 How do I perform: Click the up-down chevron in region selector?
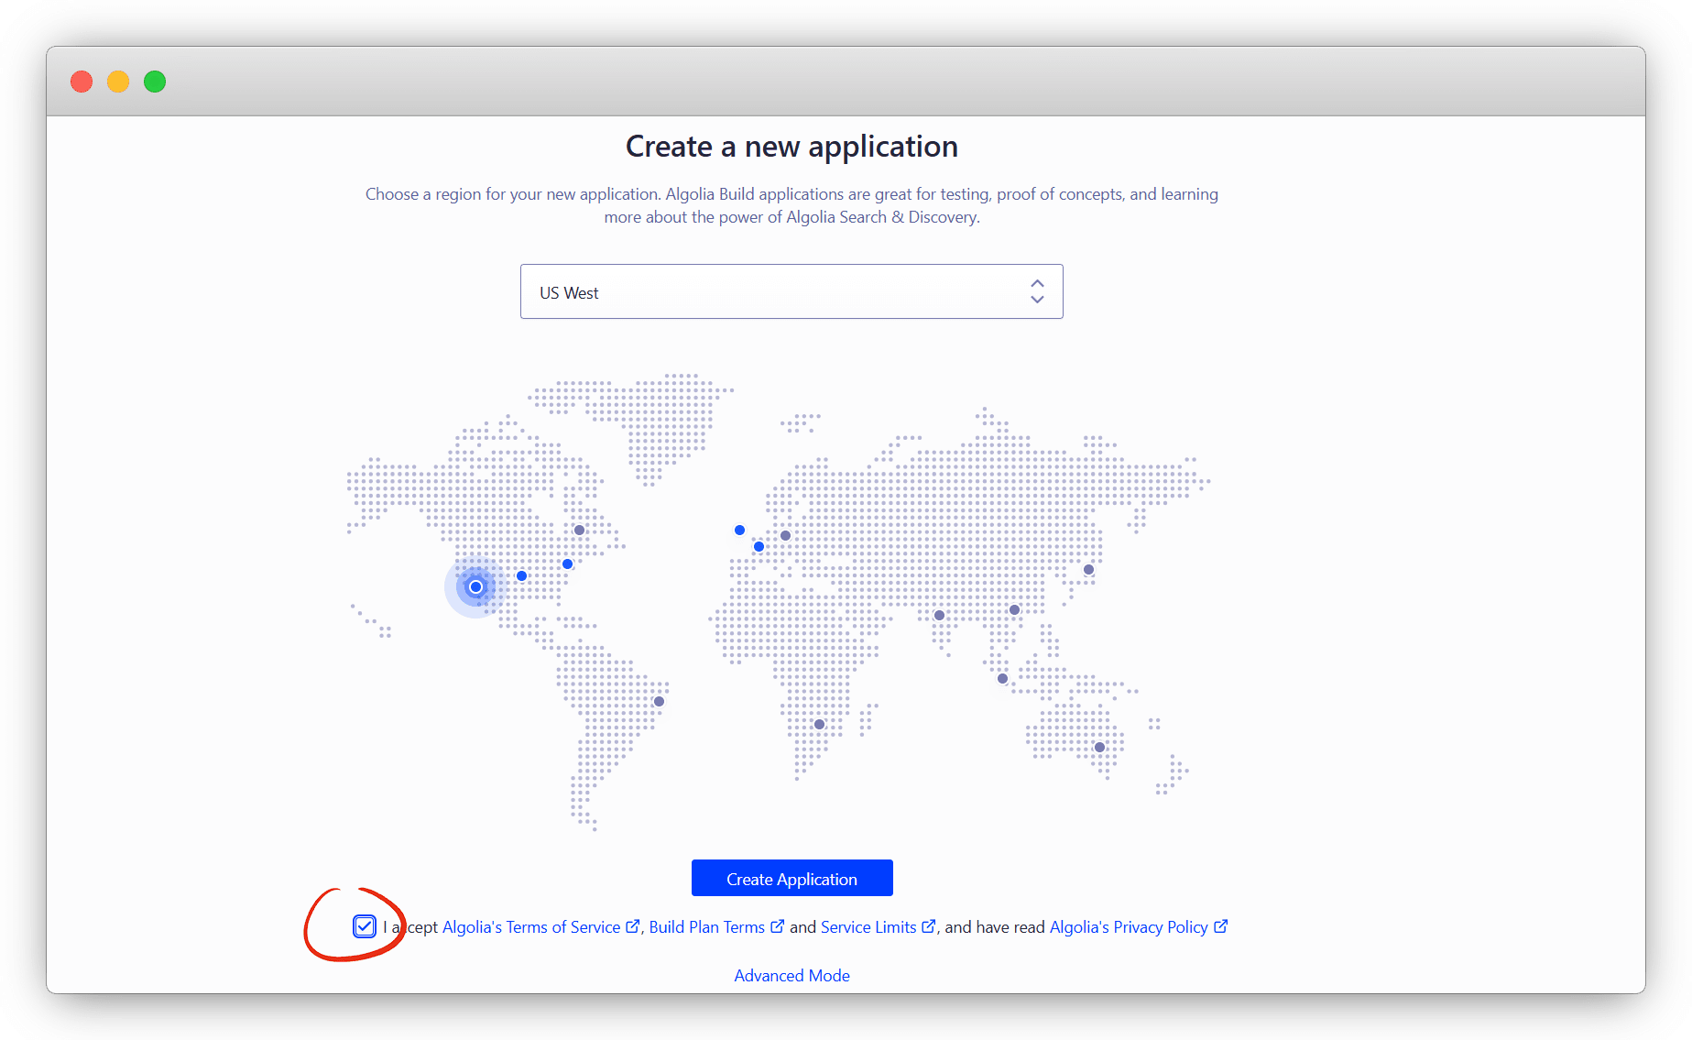click(x=1037, y=292)
